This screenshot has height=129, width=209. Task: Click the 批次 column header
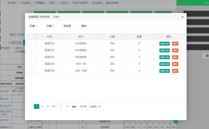pos(81,37)
